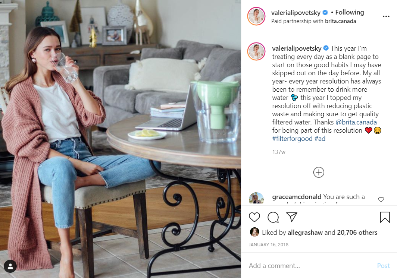Like the post with the heart icon
397x278 pixels.
(x=254, y=217)
